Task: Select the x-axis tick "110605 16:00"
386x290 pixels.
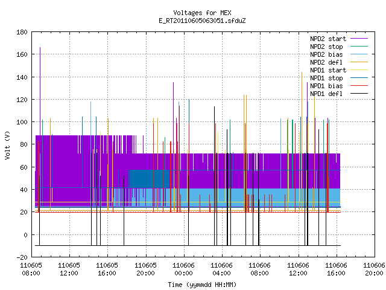Action: pyautogui.click(x=107, y=269)
